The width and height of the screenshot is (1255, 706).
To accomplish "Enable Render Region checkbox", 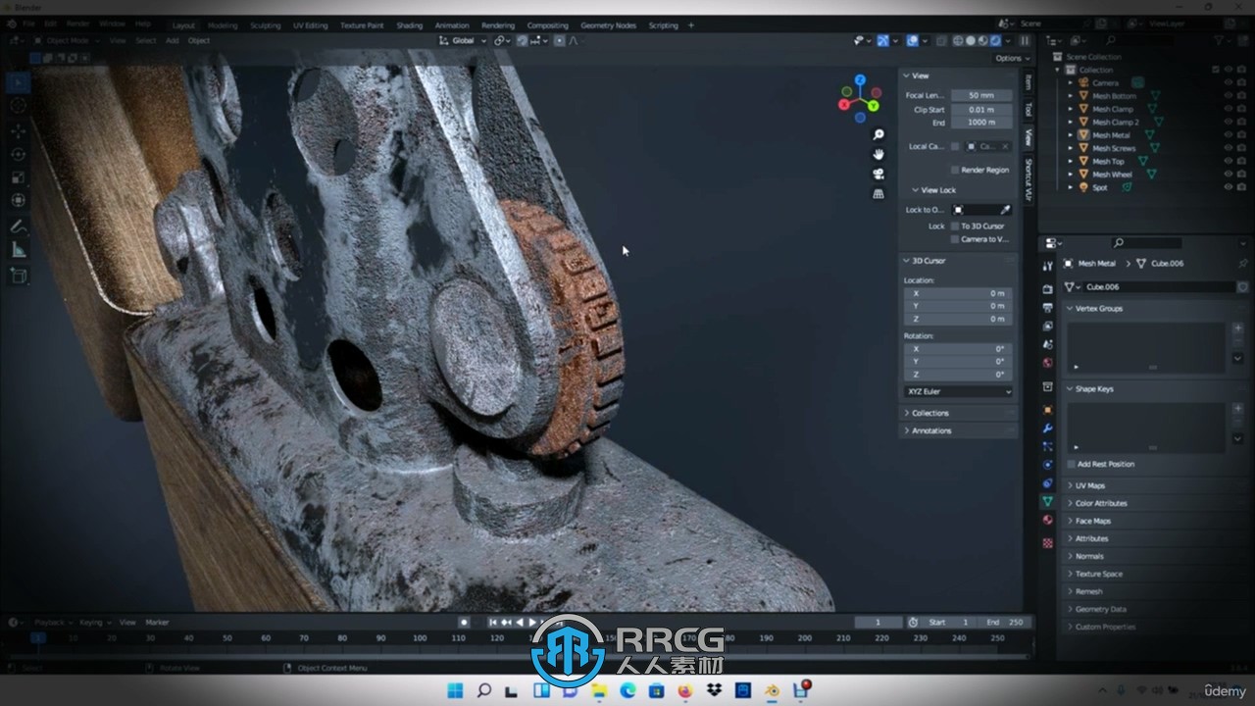I will [955, 170].
